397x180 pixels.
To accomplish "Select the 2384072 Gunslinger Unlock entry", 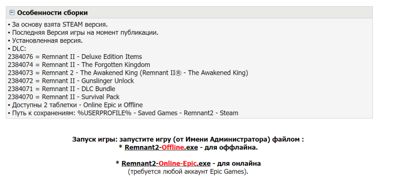I will (x=71, y=81).
